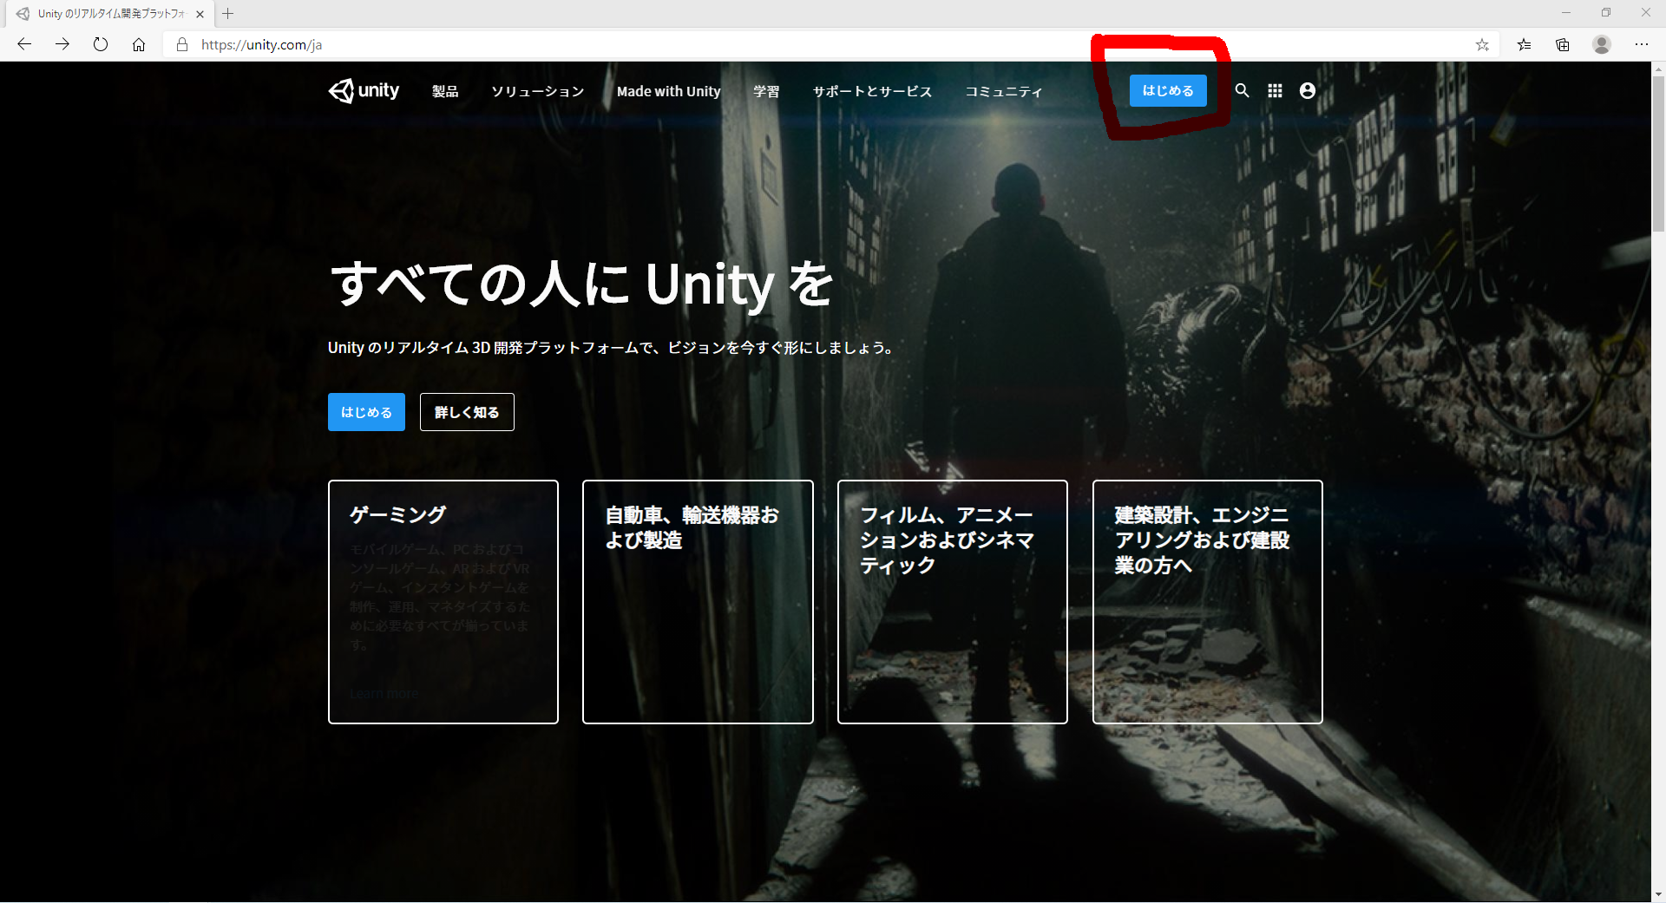Open the browser favorites list icon
1666x903 pixels.
[1524, 44]
